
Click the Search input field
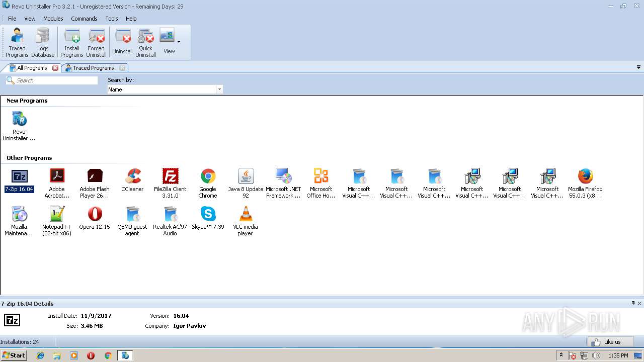tap(52, 80)
